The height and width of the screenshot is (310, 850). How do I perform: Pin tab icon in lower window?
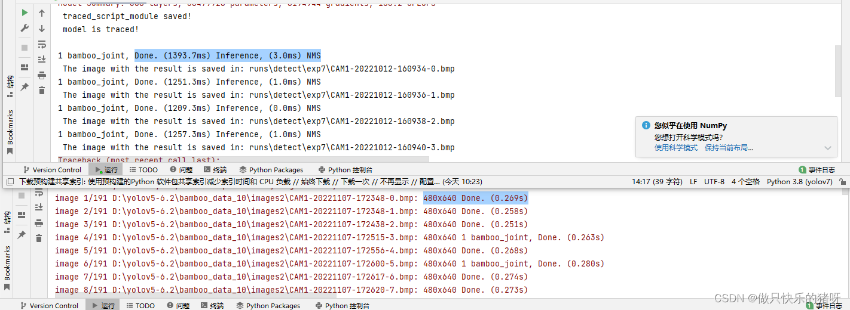[x=22, y=235]
